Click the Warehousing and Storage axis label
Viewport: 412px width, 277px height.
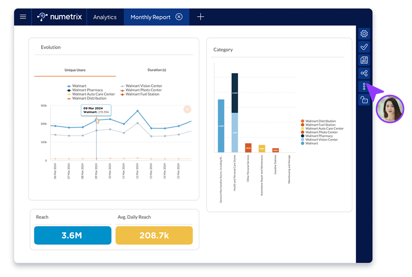click(289, 169)
